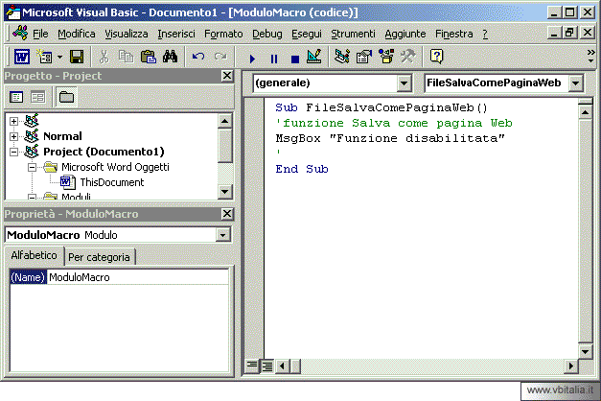Open the Debug menu

267,34
